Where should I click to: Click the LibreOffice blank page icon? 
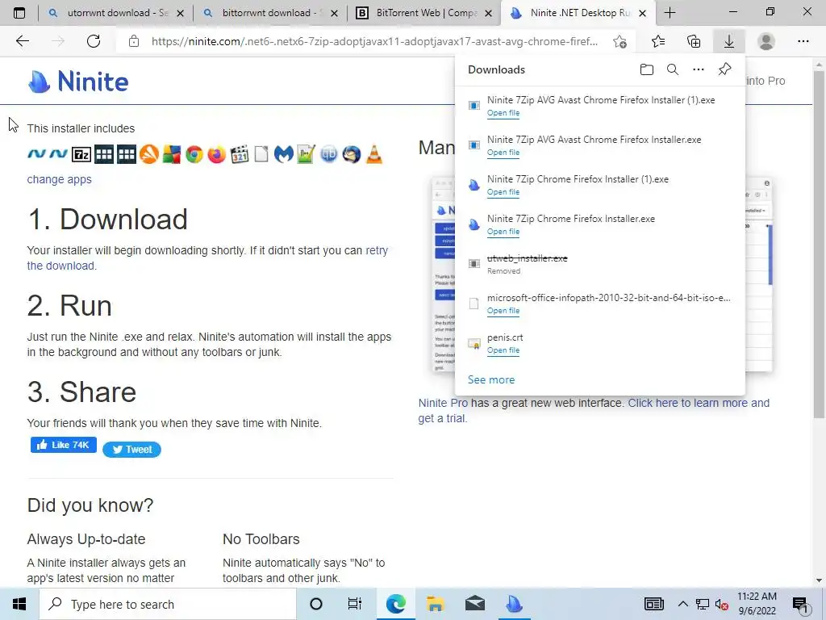[261, 154]
